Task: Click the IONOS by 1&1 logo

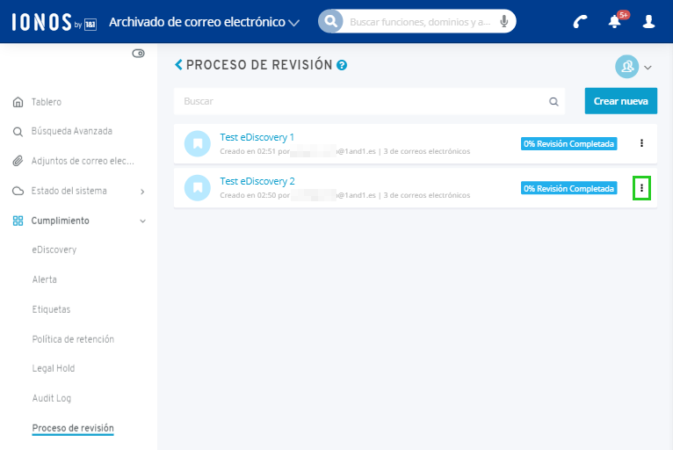Action: (54, 22)
